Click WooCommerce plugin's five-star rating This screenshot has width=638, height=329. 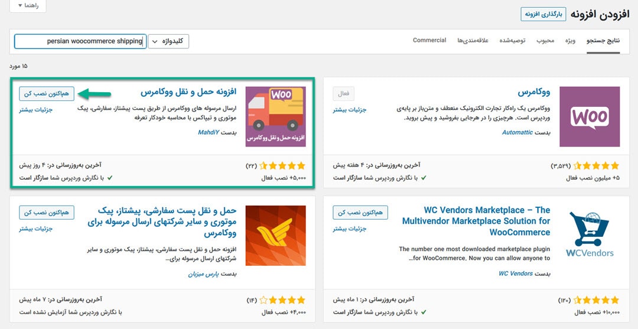(597, 166)
